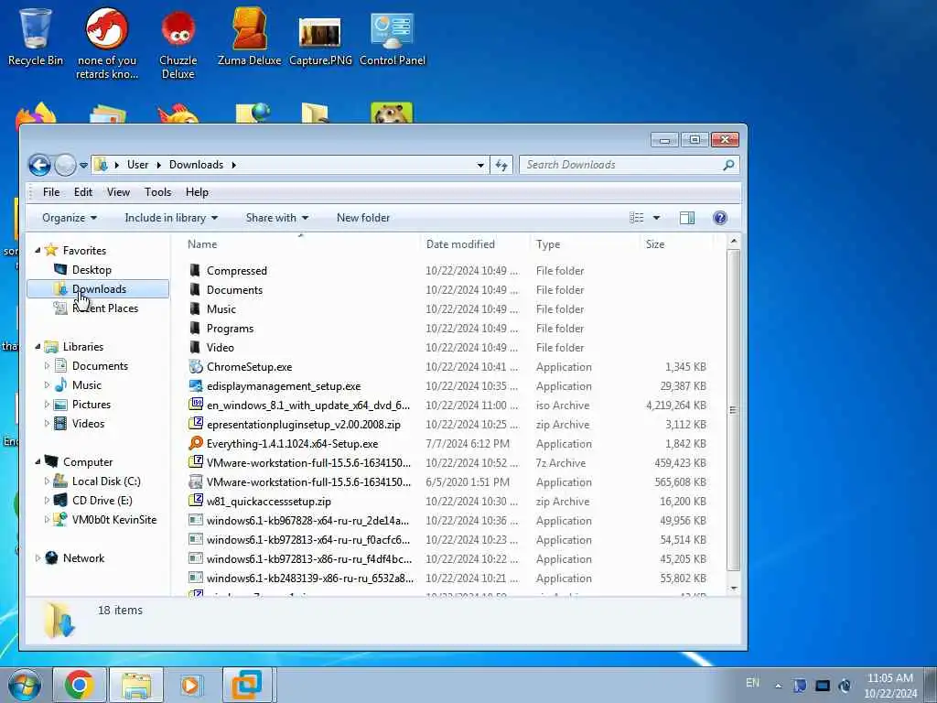
Task: Show hidden tray icons arrow
Action: (x=778, y=686)
